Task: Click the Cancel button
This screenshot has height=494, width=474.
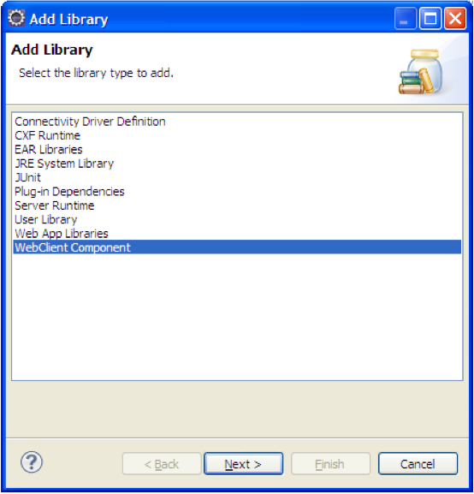Action: point(418,464)
